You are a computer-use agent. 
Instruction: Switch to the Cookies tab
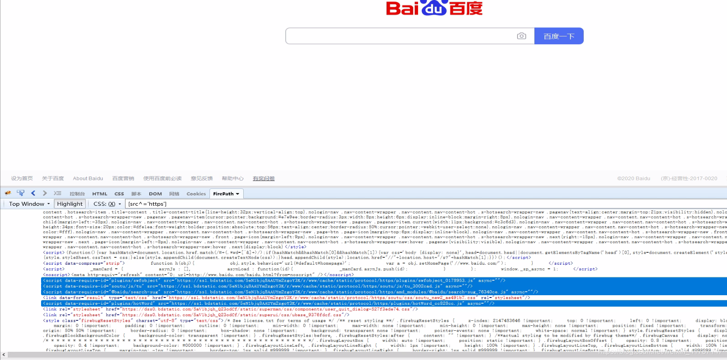click(x=196, y=194)
